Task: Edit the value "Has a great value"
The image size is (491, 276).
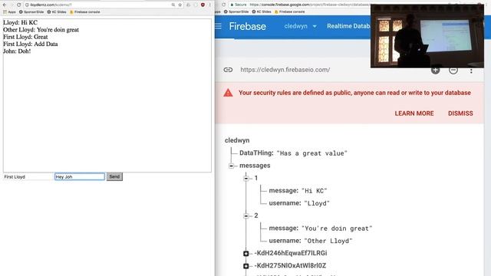Action: (x=312, y=153)
